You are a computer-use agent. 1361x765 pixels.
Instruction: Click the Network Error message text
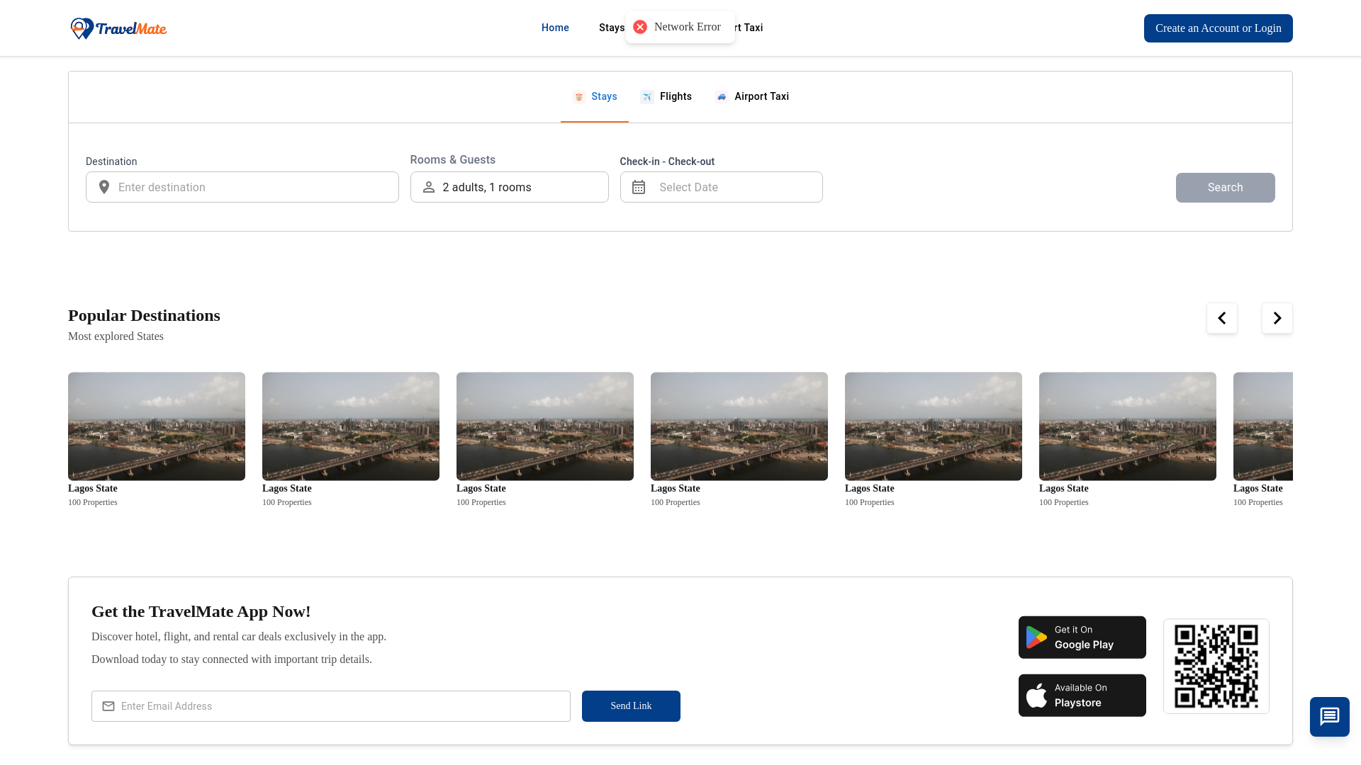[x=688, y=27]
